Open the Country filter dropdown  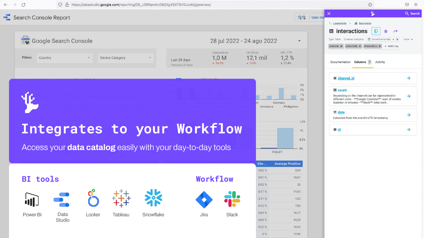point(64,58)
